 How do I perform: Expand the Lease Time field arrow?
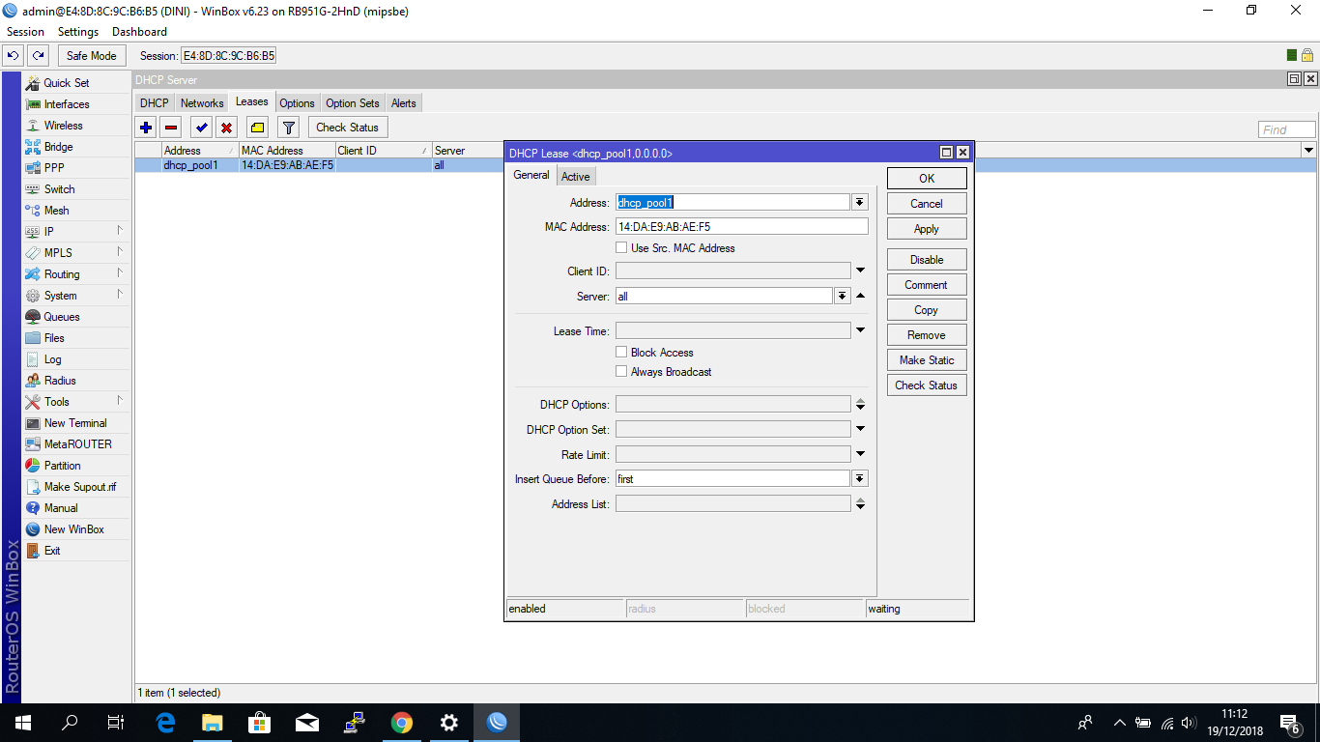860,331
